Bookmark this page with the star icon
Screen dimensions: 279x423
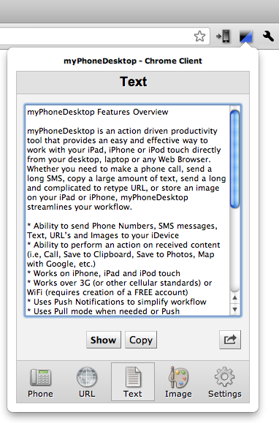click(x=199, y=36)
